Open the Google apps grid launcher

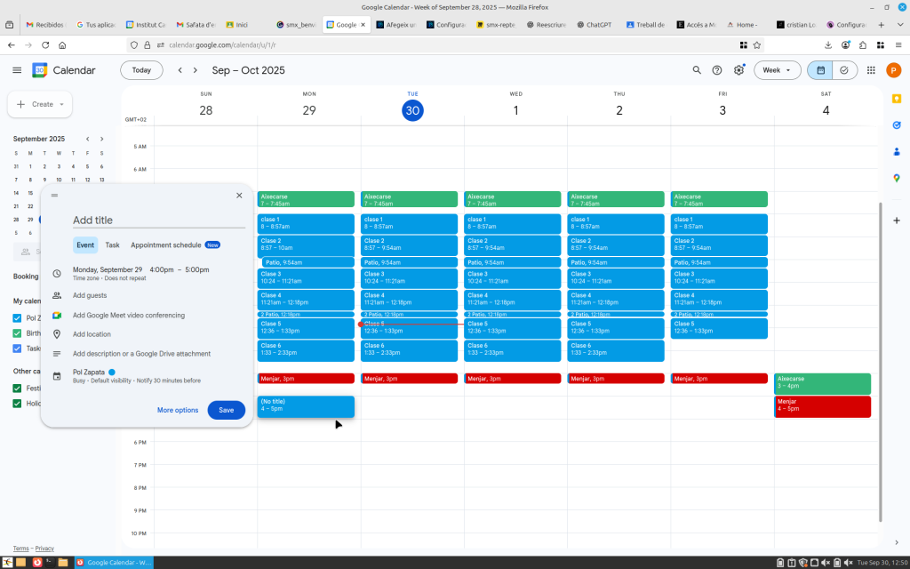pyautogui.click(x=870, y=70)
